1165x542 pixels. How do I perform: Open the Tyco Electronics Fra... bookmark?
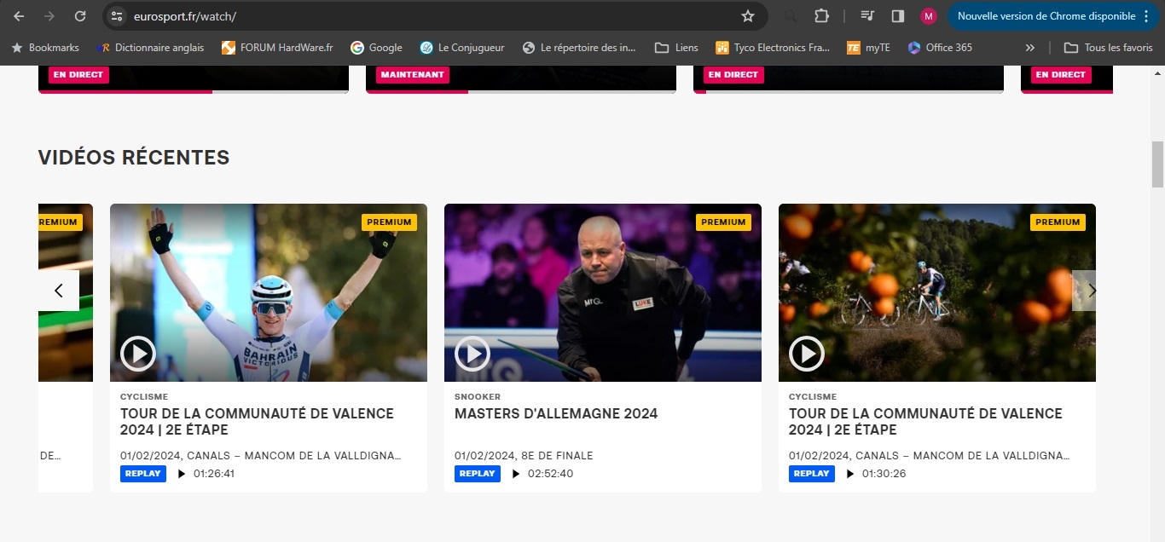773,48
